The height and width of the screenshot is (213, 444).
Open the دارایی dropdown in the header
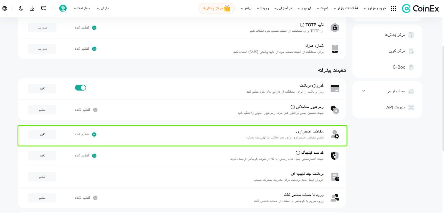click(102, 8)
